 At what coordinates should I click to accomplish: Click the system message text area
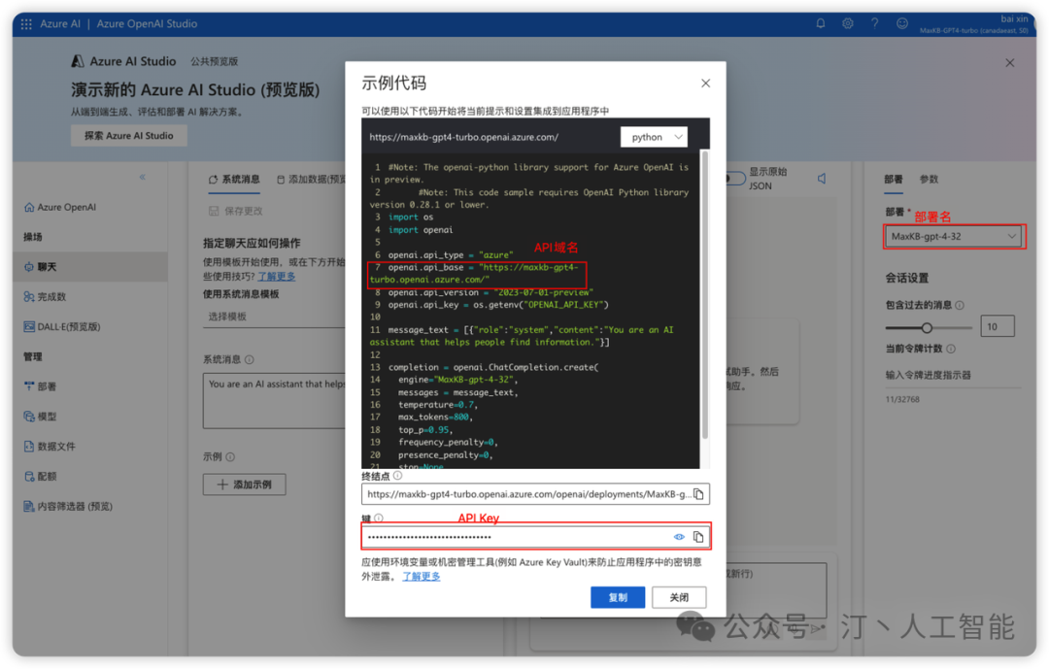[x=274, y=401]
